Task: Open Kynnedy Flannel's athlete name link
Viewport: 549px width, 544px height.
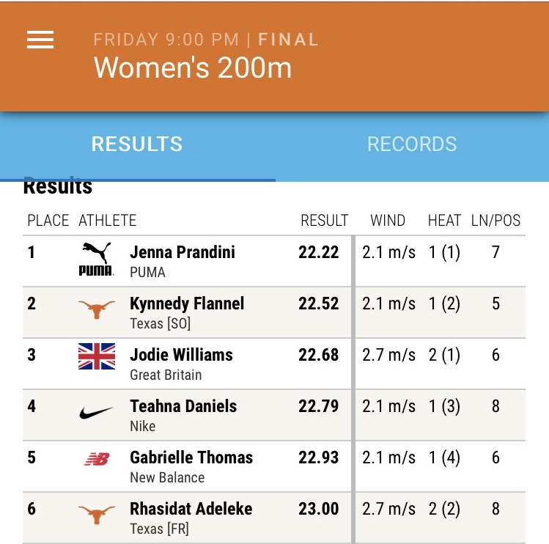Action: tap(187, 304)
